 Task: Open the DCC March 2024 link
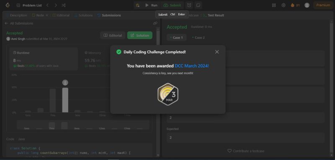click(192, 66)
